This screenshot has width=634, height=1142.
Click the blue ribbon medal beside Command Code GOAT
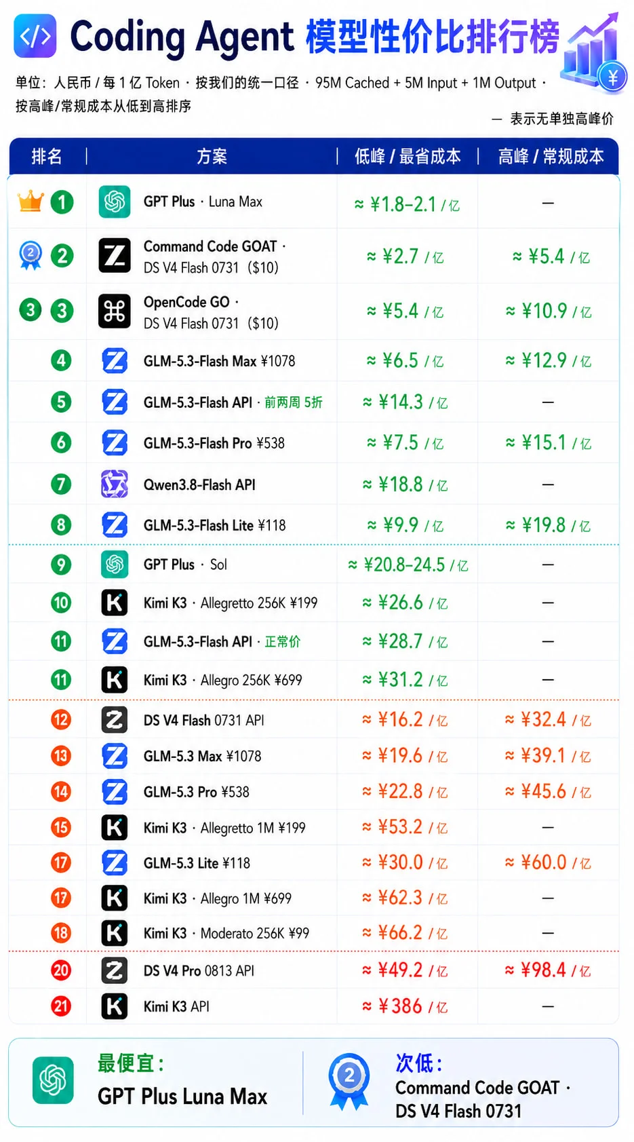coord(30,255)
